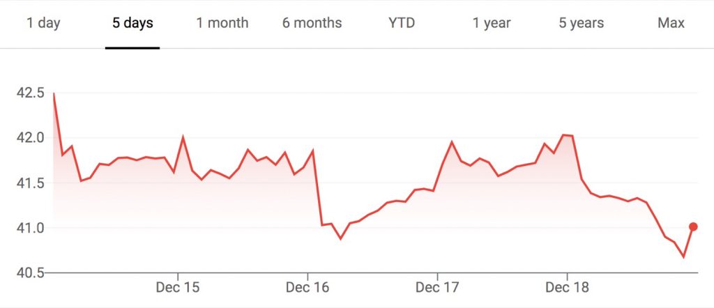Select the 5 days tab
This screenshot has width=714, height=308.
132,23
